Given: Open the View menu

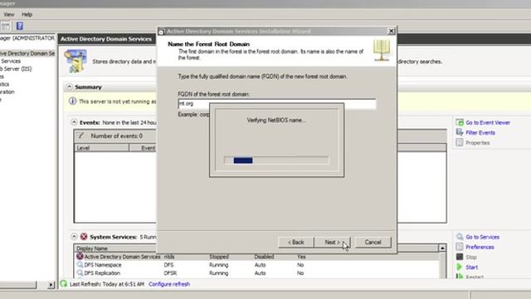Looking at the screenshot, I should (x=9, y=15).
